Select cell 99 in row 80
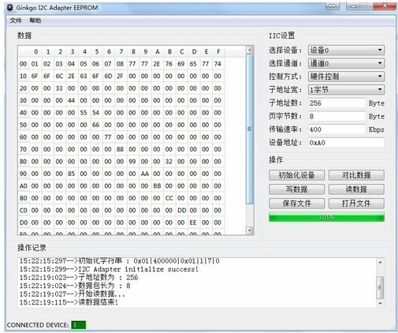 tap(132, 161)
